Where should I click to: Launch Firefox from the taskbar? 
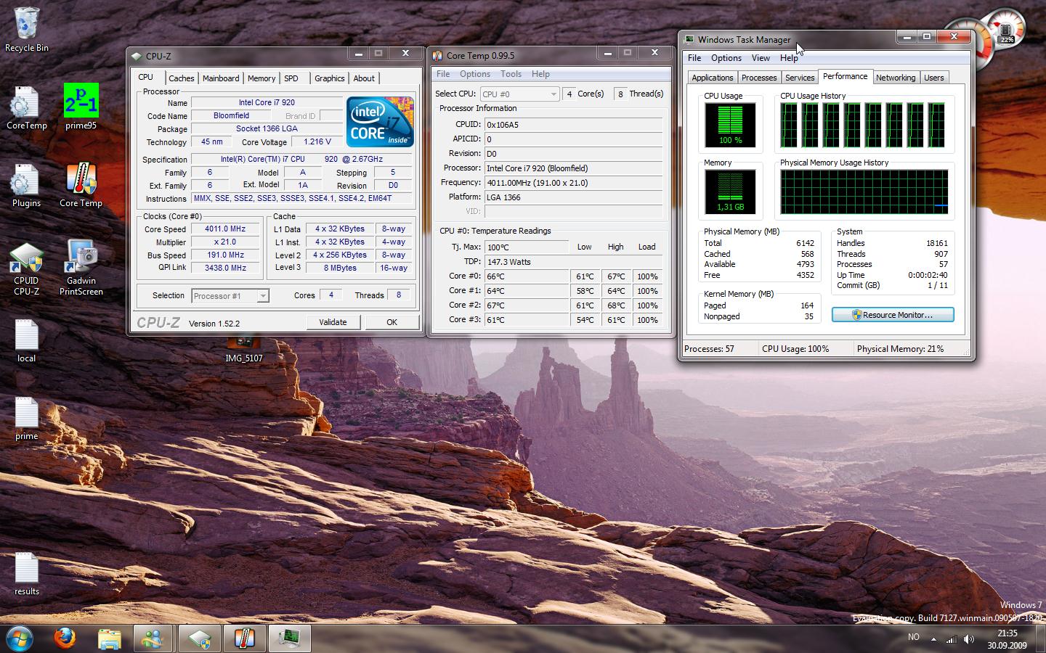[65, 638]
